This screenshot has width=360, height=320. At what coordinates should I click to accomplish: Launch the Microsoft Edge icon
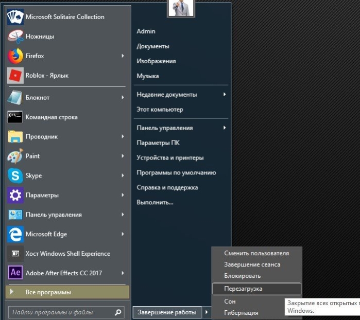15,234
